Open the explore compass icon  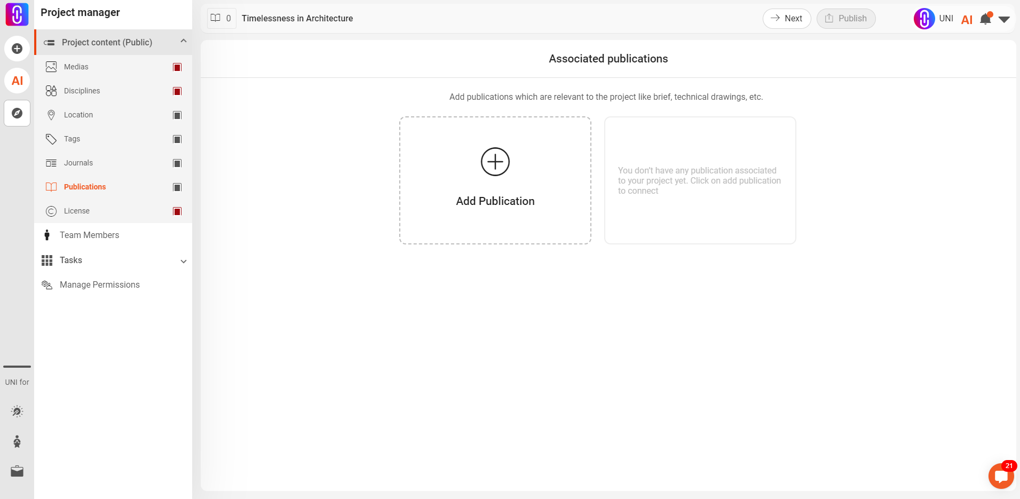17,113
